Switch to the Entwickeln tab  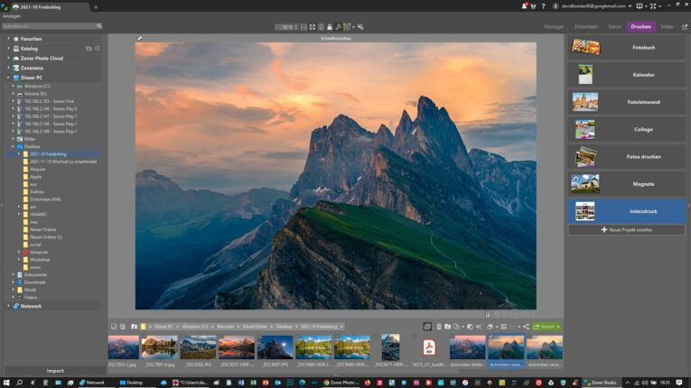pos(585,27)
